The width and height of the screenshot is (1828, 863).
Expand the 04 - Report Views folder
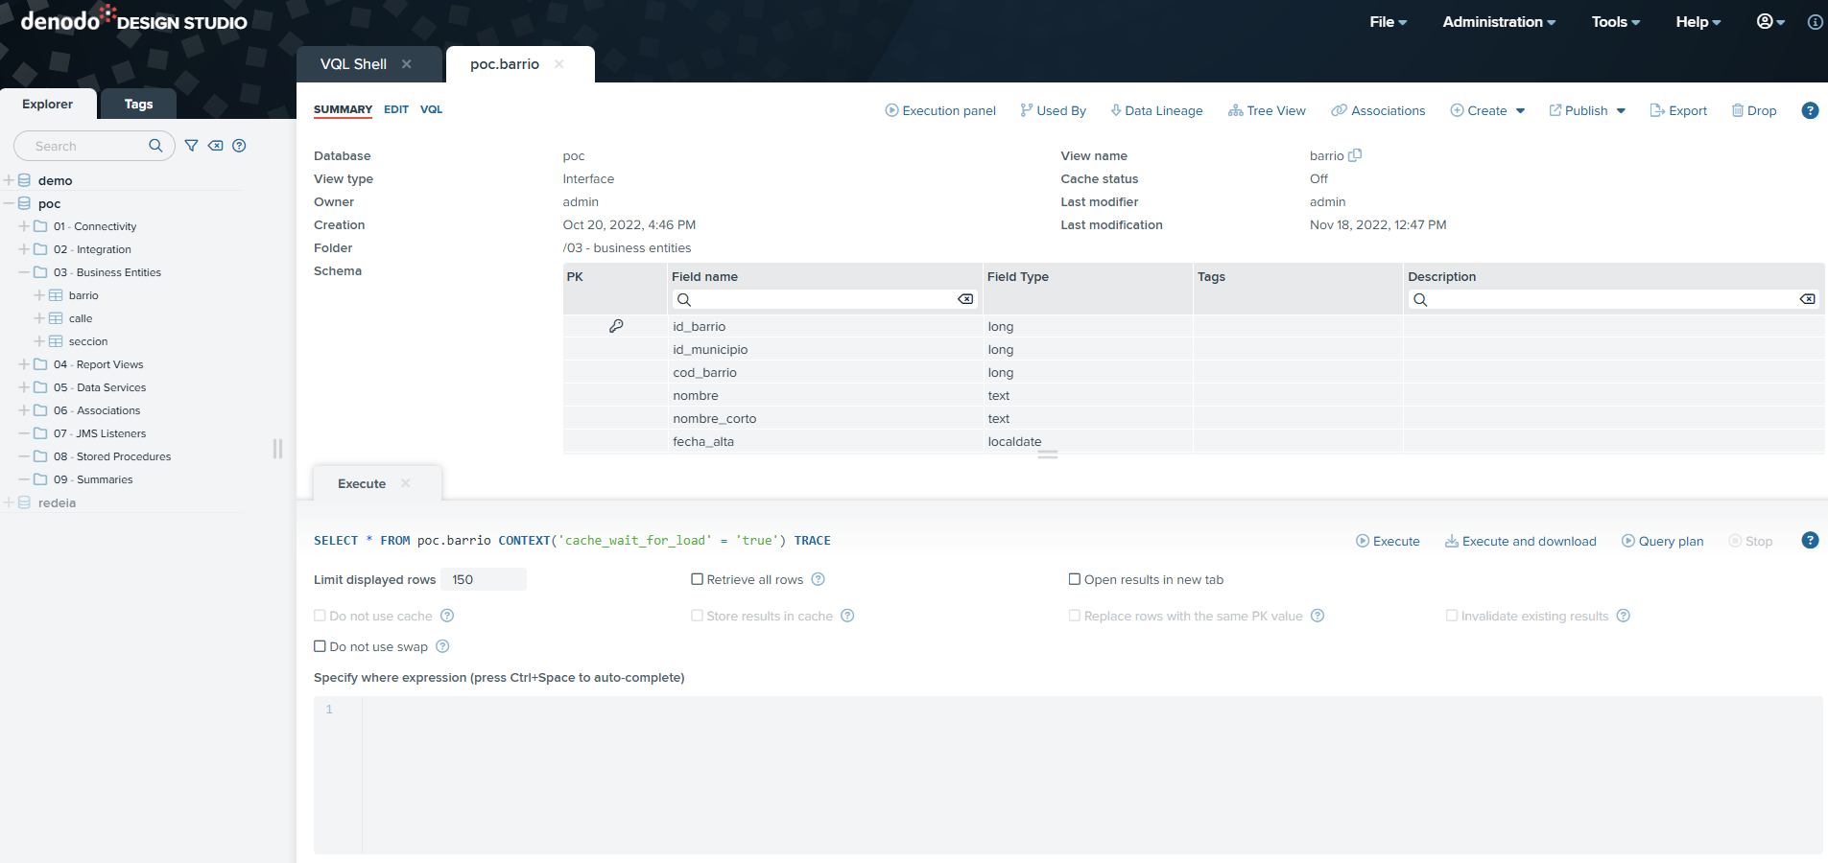pyautogui.click(x=24, y=364)
